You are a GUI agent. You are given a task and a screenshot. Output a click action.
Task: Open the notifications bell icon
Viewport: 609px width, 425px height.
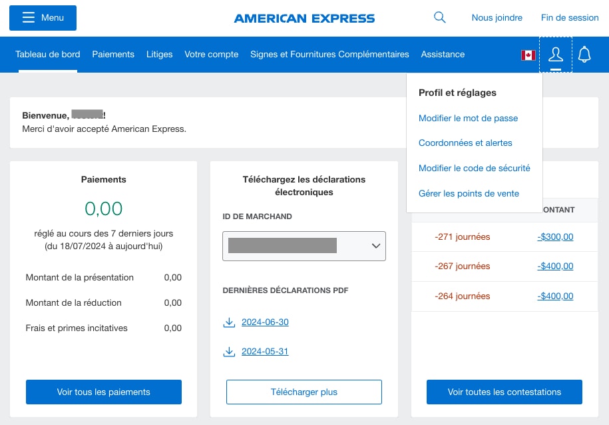[584, 55]
